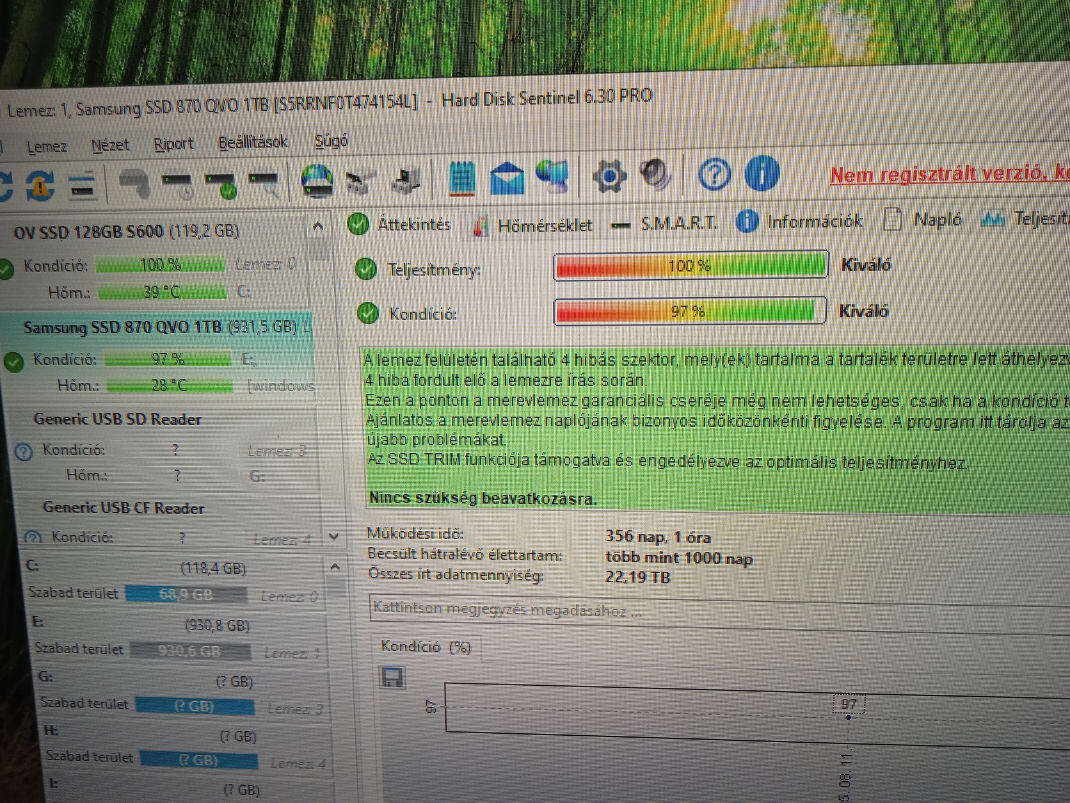Open the Súgó menu
1070x803 pixels.
[331, 140]
